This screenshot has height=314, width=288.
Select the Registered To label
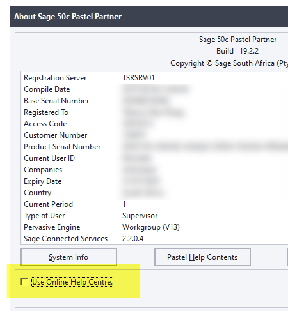[x=46, y=112]
